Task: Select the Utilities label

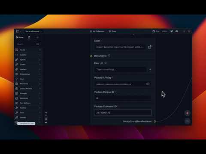Action: tap(23, 118)
